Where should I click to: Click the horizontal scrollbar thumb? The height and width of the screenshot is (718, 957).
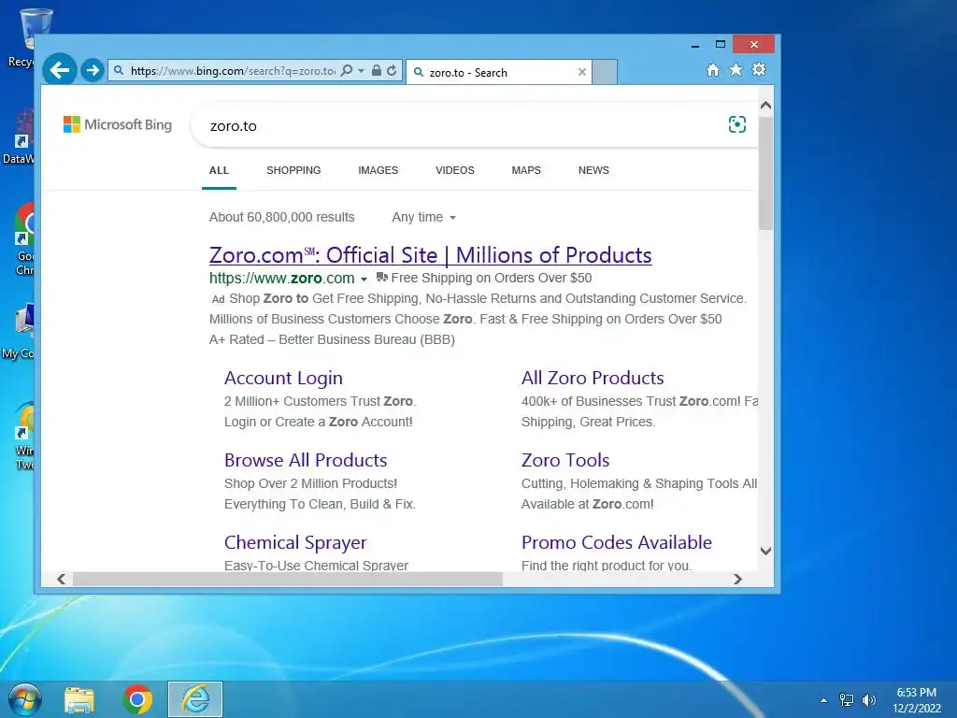(288, 579)
